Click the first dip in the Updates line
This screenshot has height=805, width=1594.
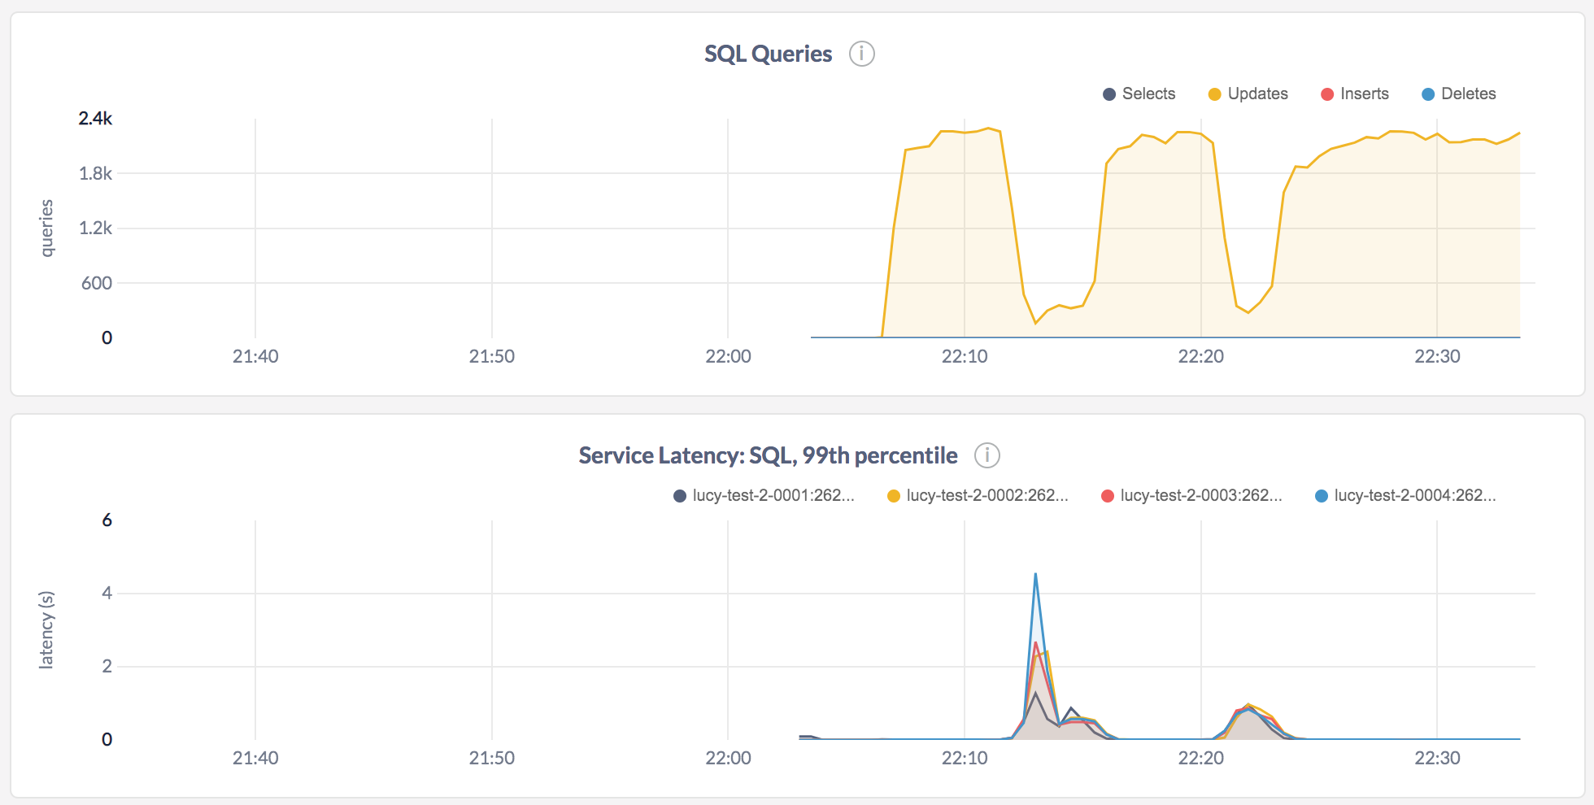point(1035,323)
